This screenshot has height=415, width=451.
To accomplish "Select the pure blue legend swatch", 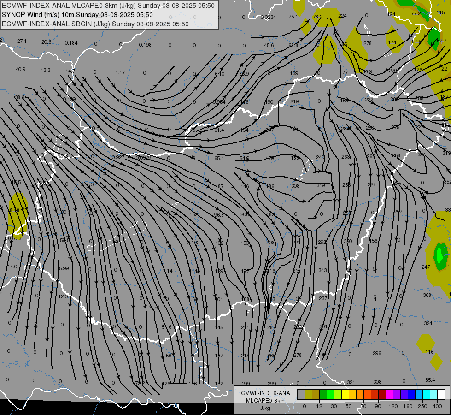I will (x=411, y=394).
